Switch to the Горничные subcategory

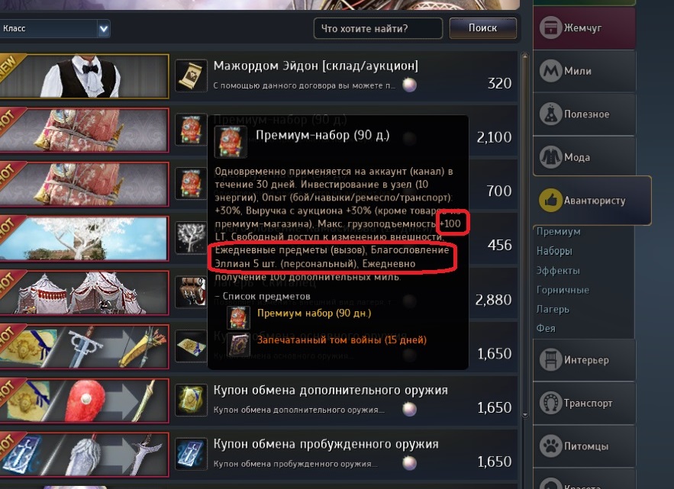(x=563, y=290)
